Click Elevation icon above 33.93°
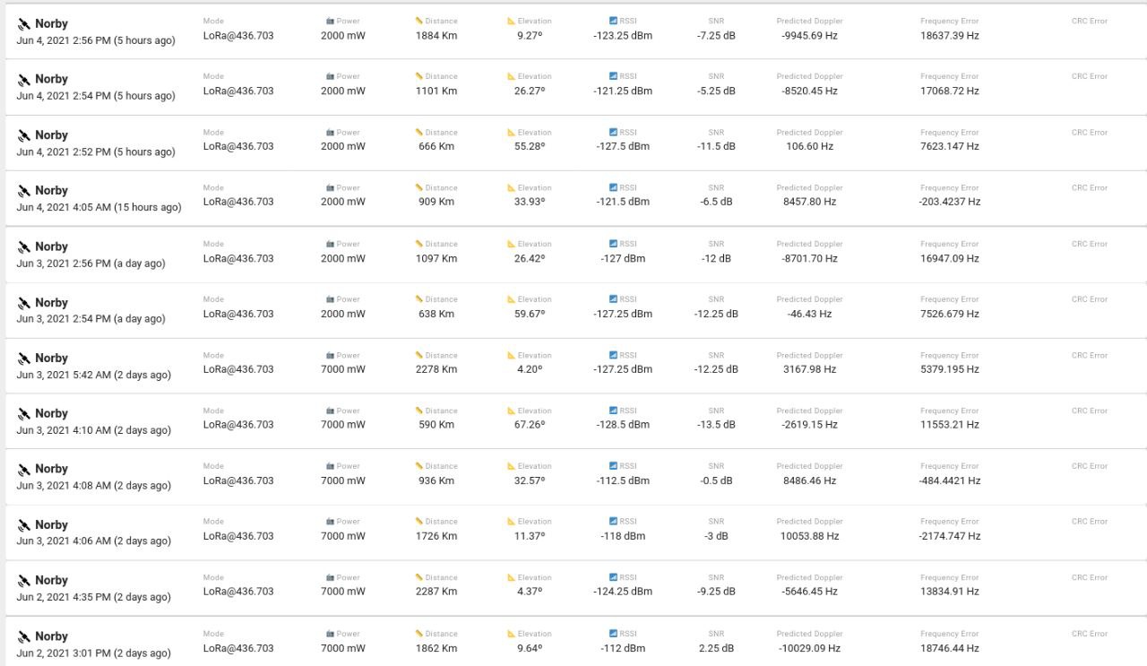 point(512,188)
